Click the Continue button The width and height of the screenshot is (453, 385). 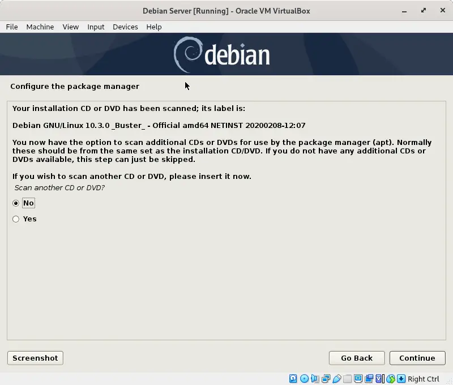point(417,358)
